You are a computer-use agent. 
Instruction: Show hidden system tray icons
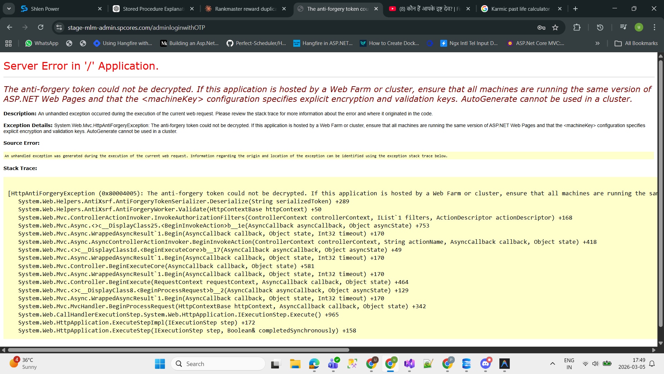552,364
